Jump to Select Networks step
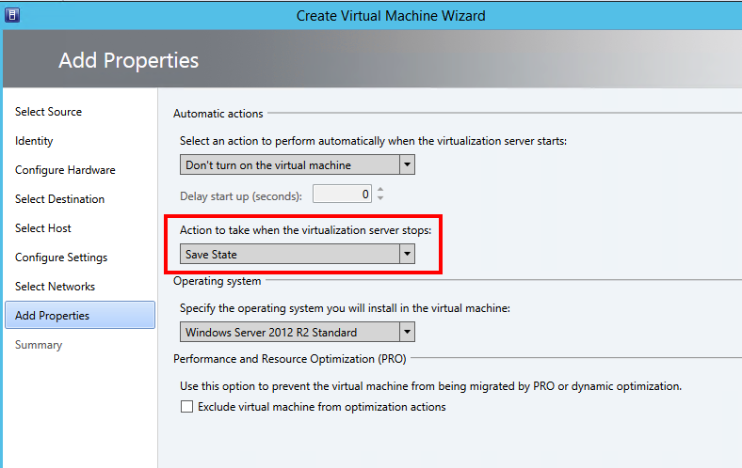The height and width of the screenshot is (468, 742). coord(55,287)
